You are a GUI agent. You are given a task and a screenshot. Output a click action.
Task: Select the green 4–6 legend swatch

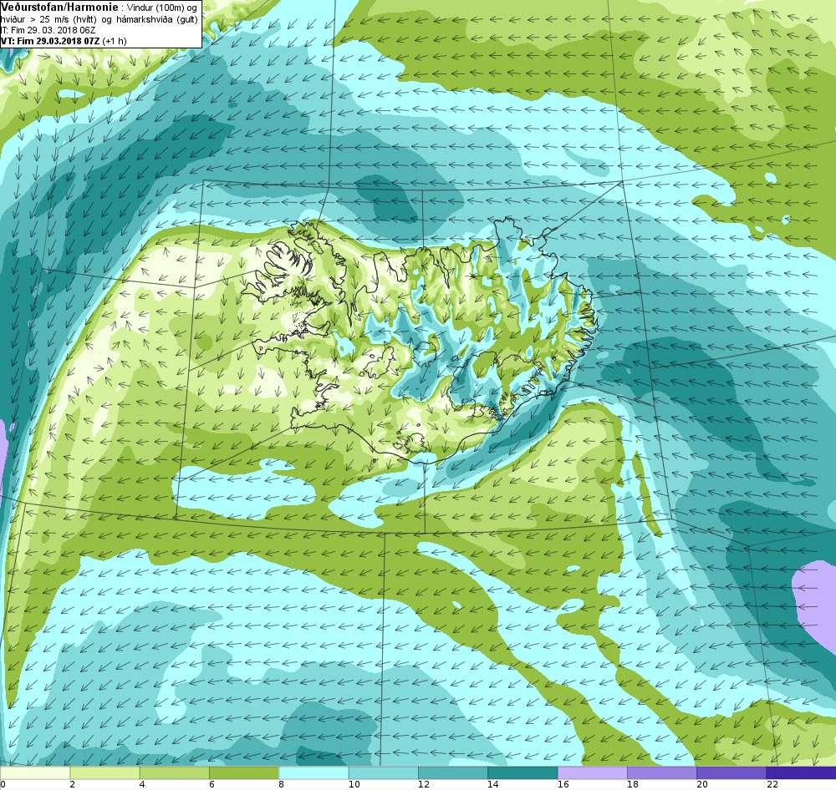click(x=175, y=772)
